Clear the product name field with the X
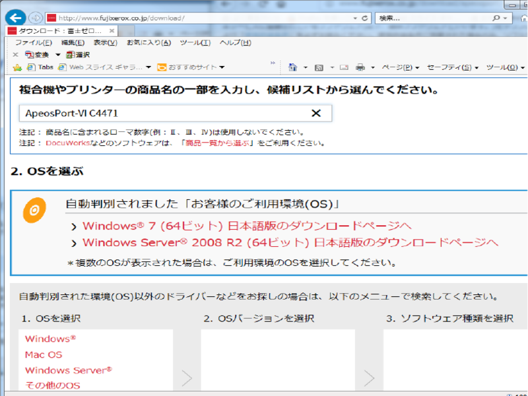Image resolution: width=528 pixels, height=396 pixels. coord(316,113)
